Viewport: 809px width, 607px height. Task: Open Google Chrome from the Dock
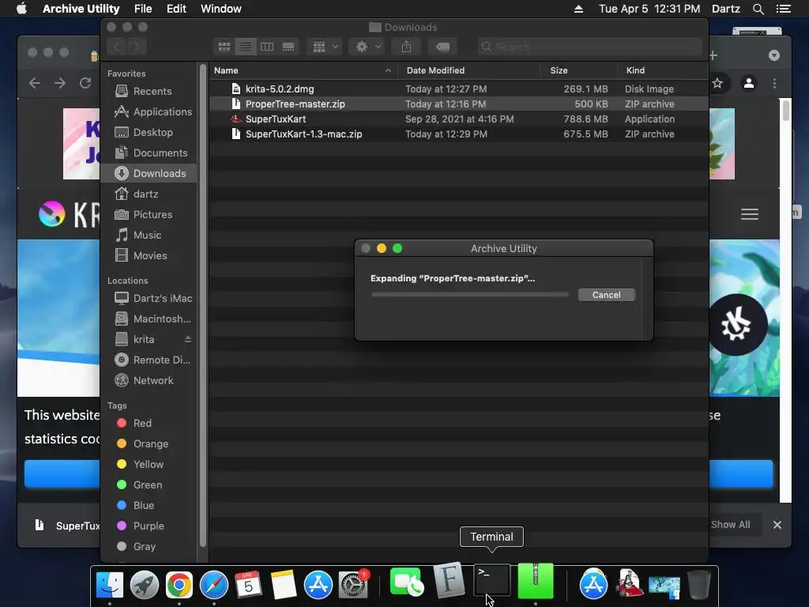[179, 585]
